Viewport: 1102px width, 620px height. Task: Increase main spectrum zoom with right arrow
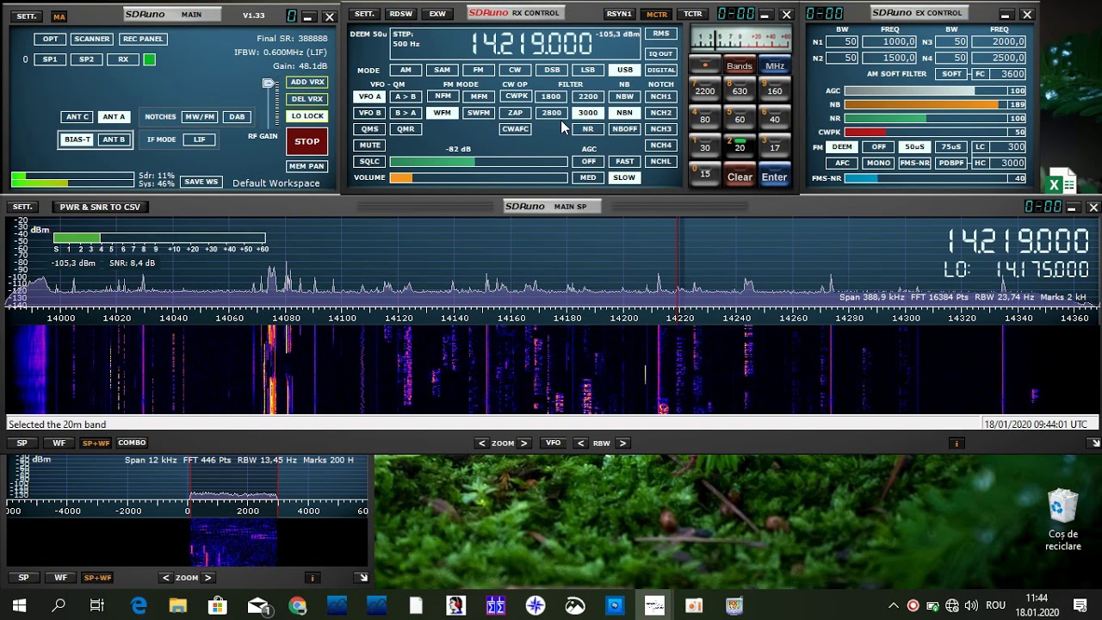[x=523, y=443]
